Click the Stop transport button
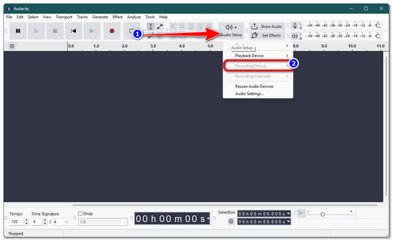 pyautogui.click(x=55, y=31)
